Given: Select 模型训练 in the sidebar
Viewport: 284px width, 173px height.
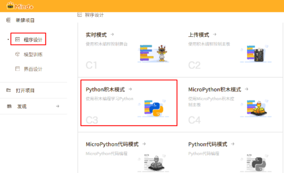Looking at the screenshot, I should coord(33,54).
